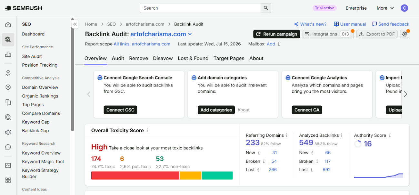Open the Target Pages tab
Viewport: 419px width, 195px height.
pos(229,58)
